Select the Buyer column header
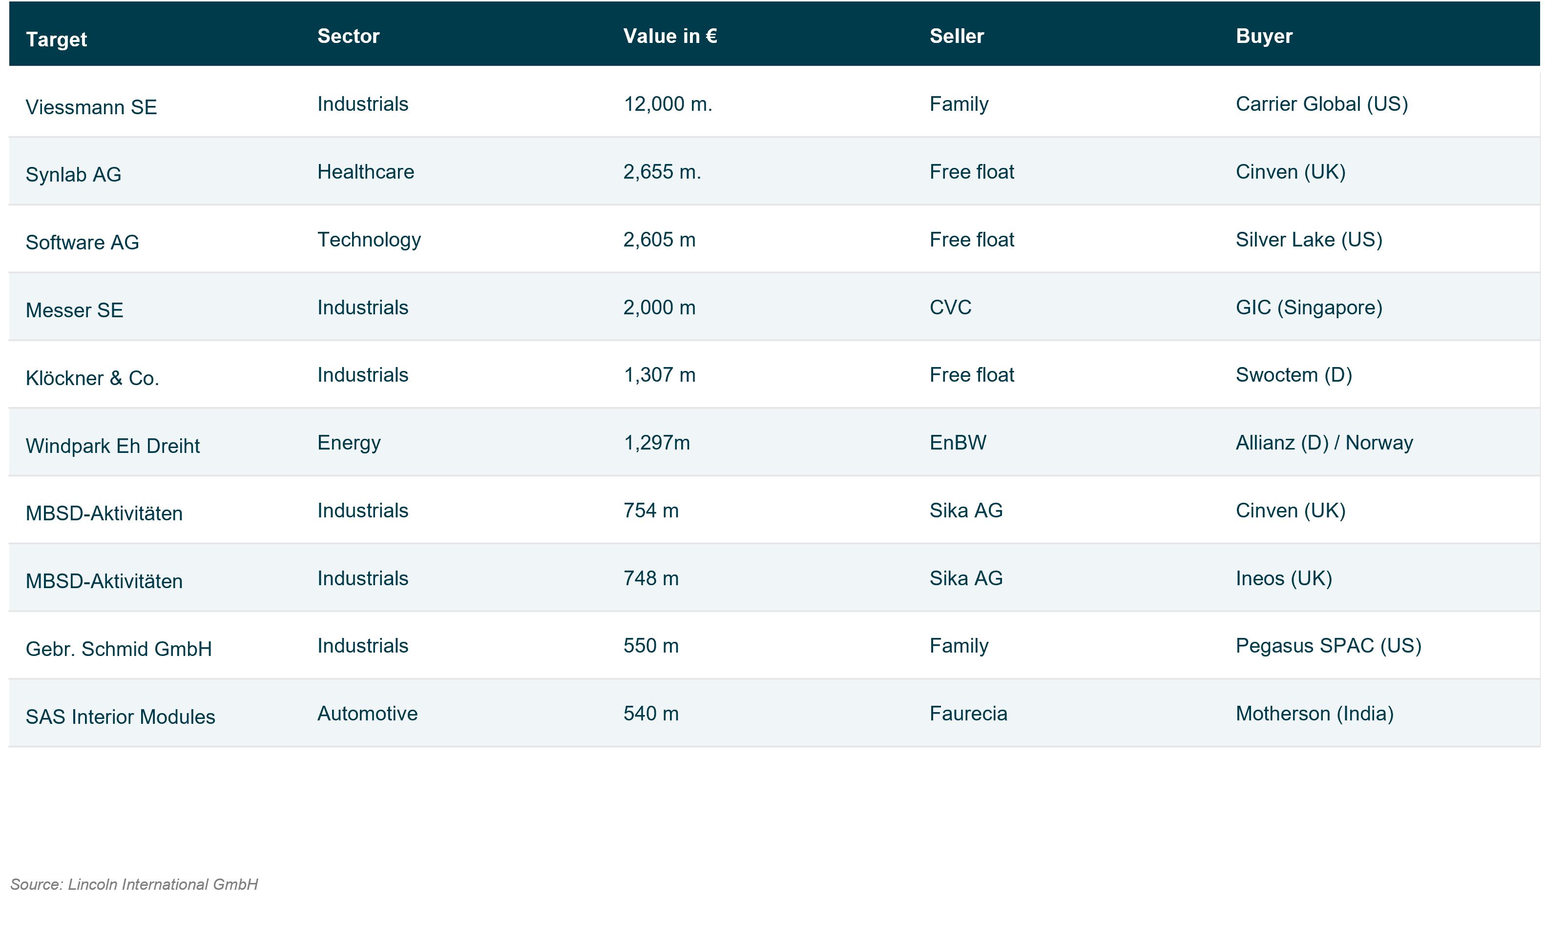The width and height of the screenshot is (1545, 942). 1263,36
